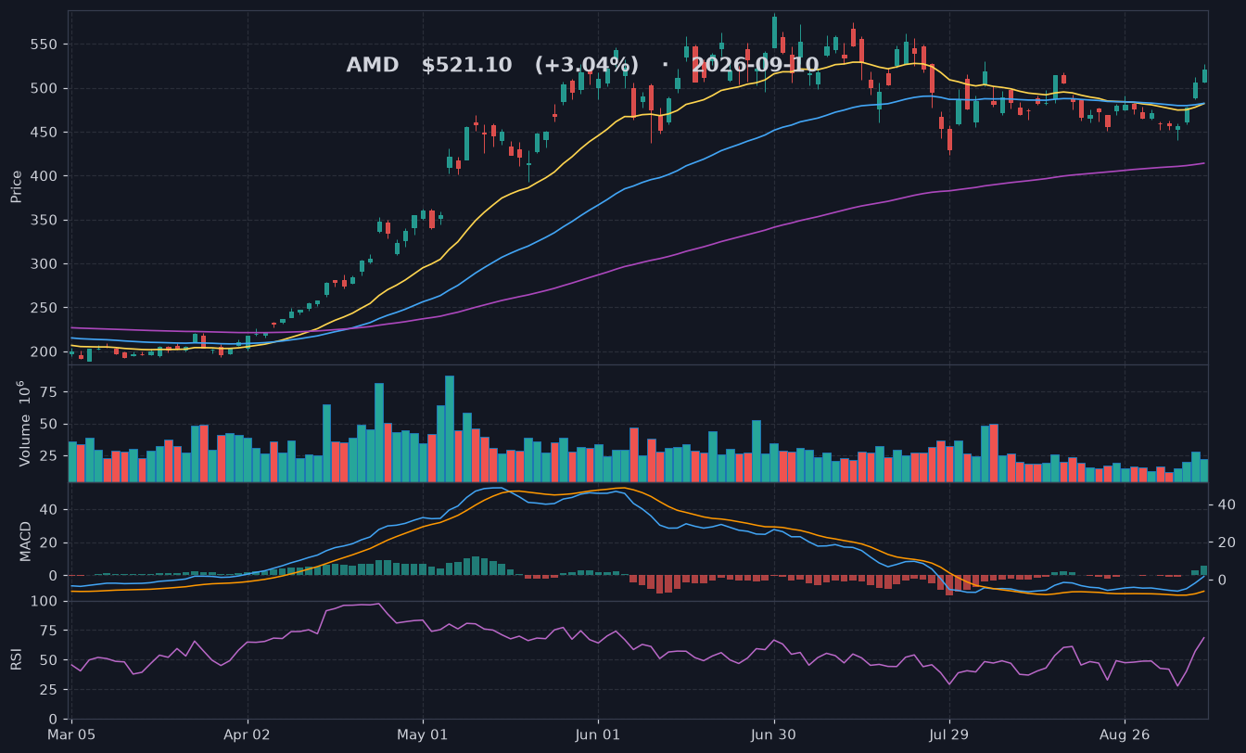Click the 2026-09-10 date in the title
The width and height of the screenshot is (1246, 753).
click(756, 65)
